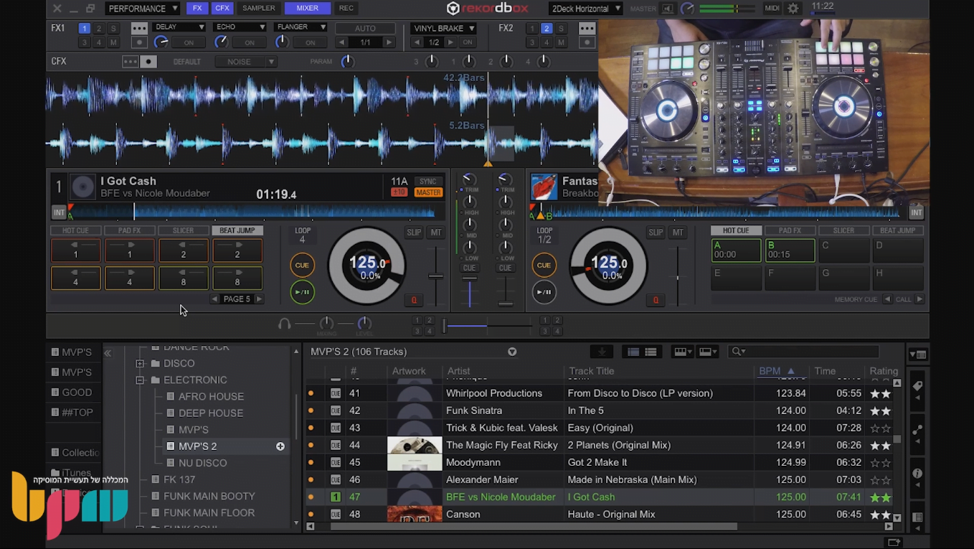Toggle MASTER on deck 1
The height and width of the screenshot is (549, 974).
point(428,192)
